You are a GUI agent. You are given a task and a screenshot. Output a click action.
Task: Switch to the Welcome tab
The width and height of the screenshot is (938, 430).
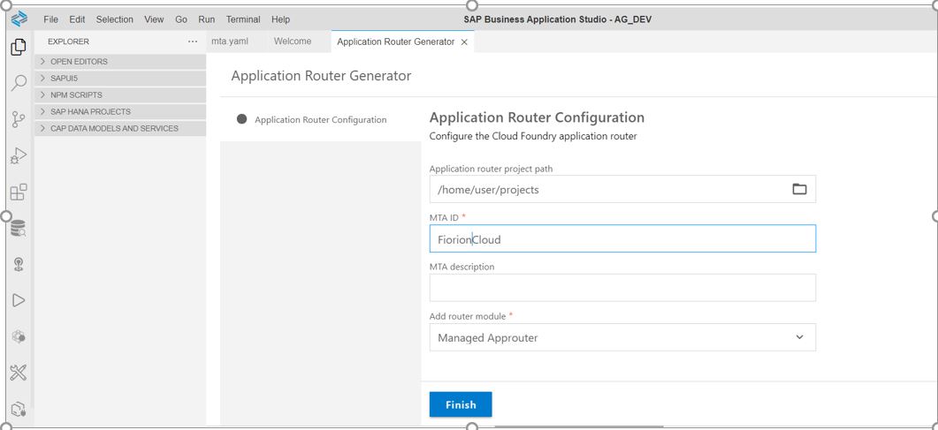click(292, 41)
